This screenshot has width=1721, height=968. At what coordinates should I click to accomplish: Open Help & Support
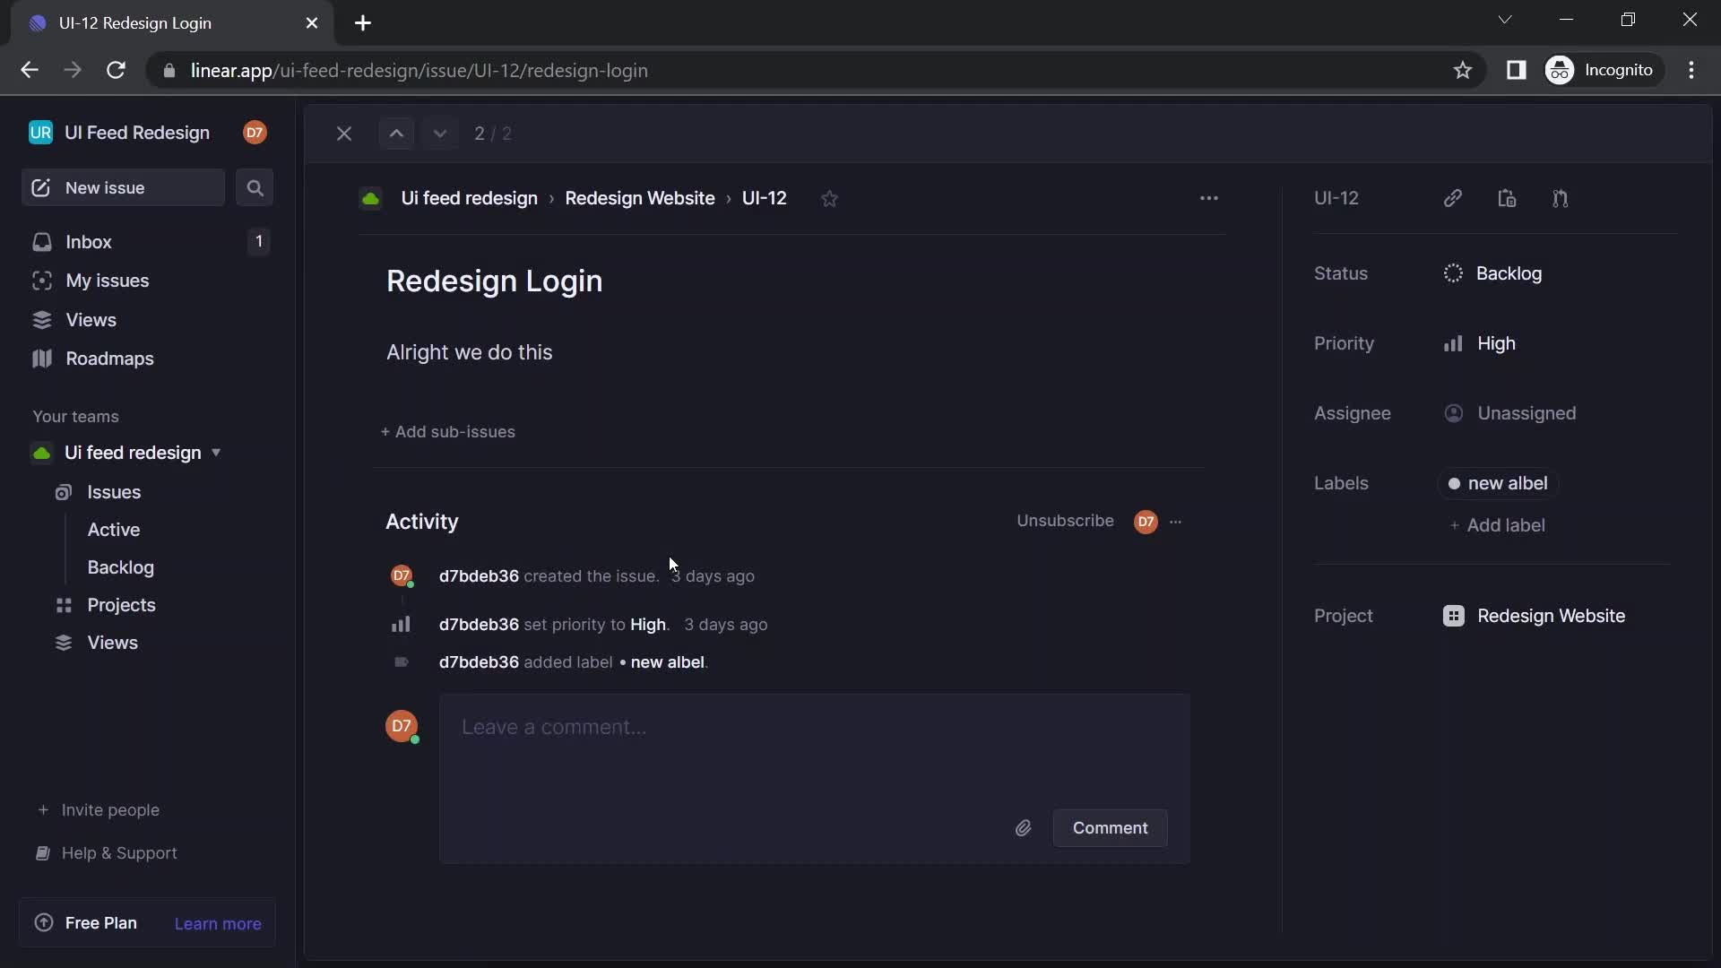click(x=107, y=853)
